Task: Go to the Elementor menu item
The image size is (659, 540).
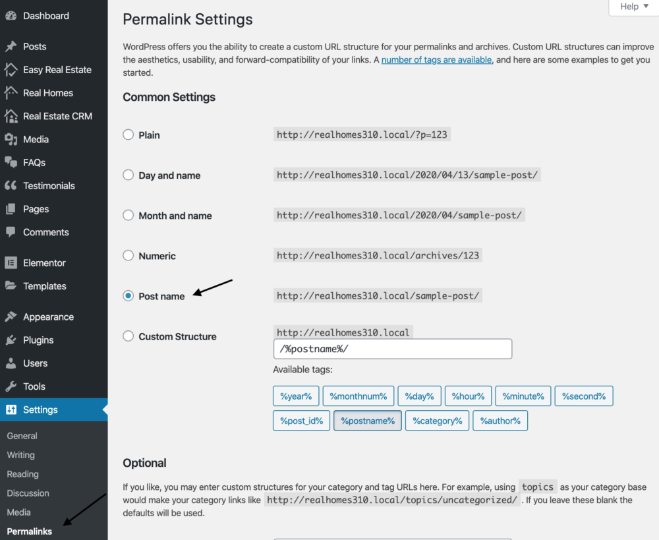Action: (x=54, y=263)
